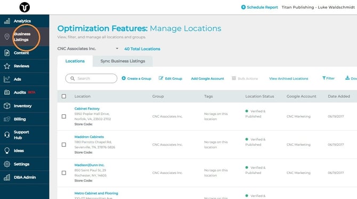Click Titan Publishing - Luke Waldschmidt account name
The width and height of the screenshot is (357, 199).
click(318, 7)
